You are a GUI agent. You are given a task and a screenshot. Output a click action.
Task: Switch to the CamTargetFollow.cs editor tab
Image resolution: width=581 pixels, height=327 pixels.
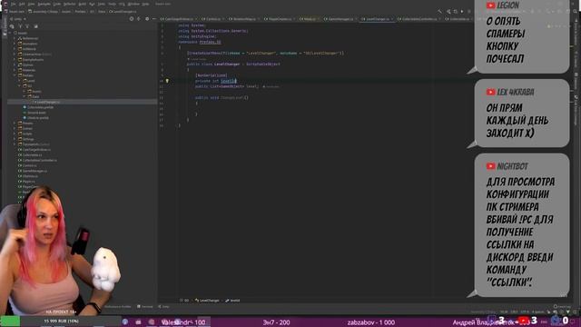[179, 19]
